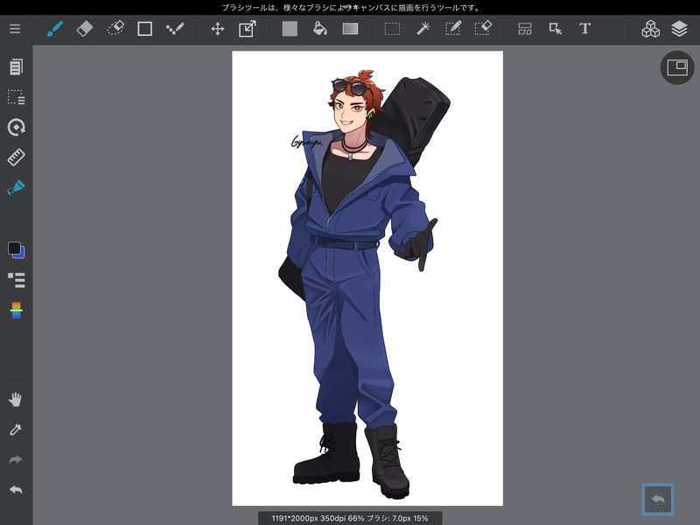
Task: Select the Eyedropper tool
Action: pos(15,430)
